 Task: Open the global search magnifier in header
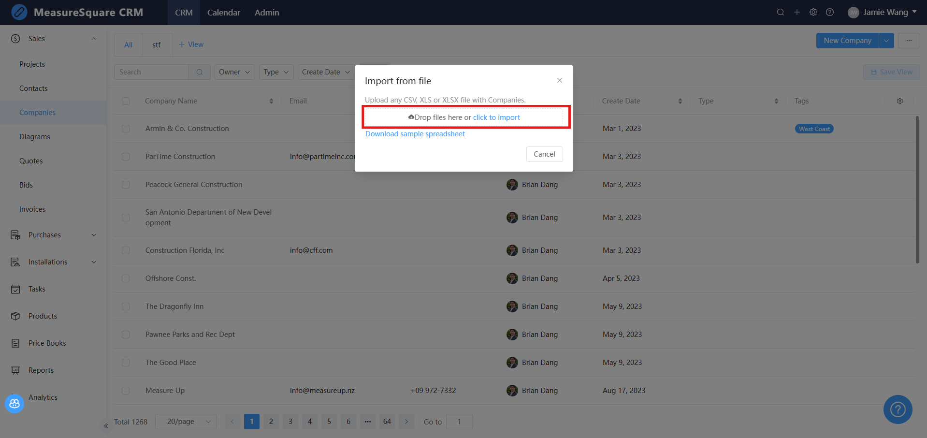(x=781, y=12)
